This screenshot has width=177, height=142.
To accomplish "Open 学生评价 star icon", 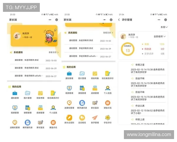I will pyautogui.click(x=108, y=117).
